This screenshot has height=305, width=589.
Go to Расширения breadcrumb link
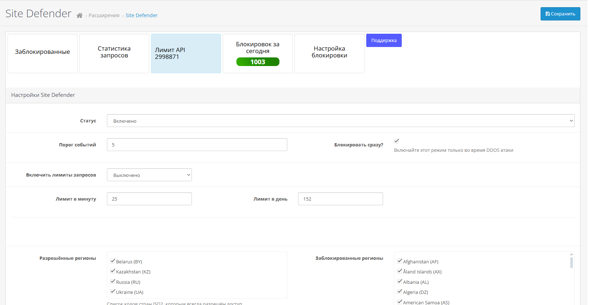(x=104, y=15)
